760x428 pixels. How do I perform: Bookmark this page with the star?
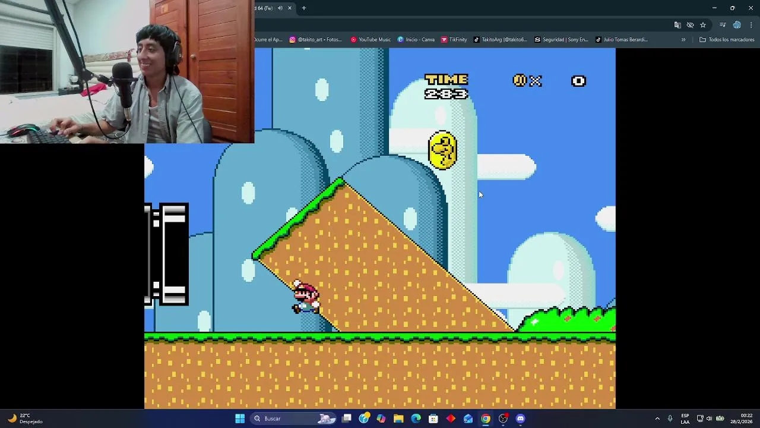(x=703, y=25)
